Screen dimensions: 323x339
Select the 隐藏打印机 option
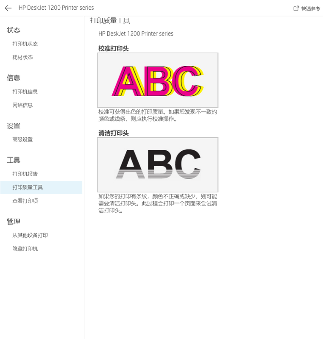click(25, 249)
